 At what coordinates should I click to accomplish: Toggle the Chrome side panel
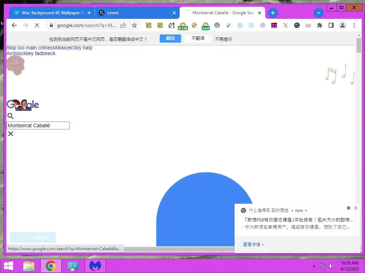tap(331, 25)
